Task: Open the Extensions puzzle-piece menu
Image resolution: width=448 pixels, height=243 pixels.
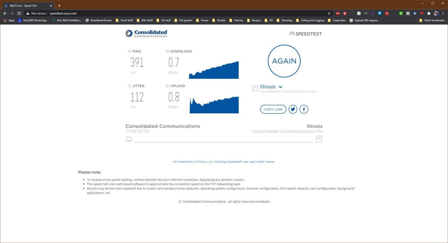Action: point(429,13)
